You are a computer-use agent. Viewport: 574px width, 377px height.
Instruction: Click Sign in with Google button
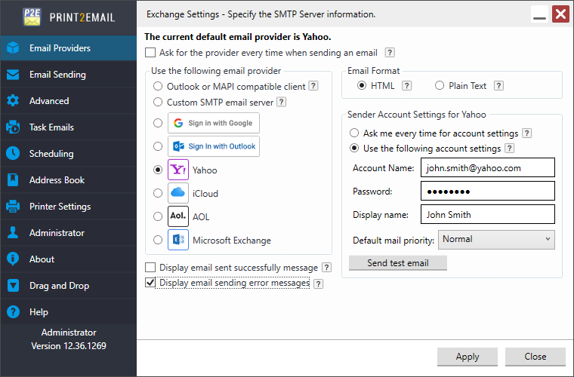pyautogui.click(x=214, y=123)
